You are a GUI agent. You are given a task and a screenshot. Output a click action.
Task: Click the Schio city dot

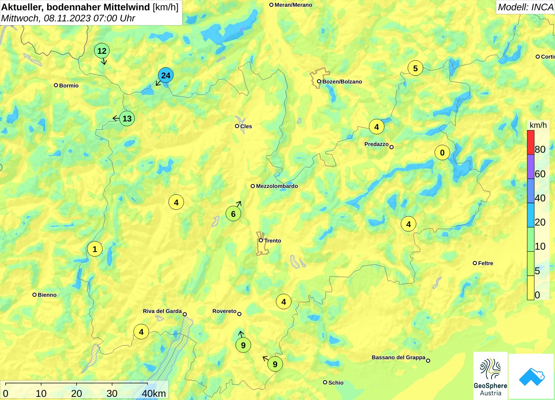click(x=325, y=382)
